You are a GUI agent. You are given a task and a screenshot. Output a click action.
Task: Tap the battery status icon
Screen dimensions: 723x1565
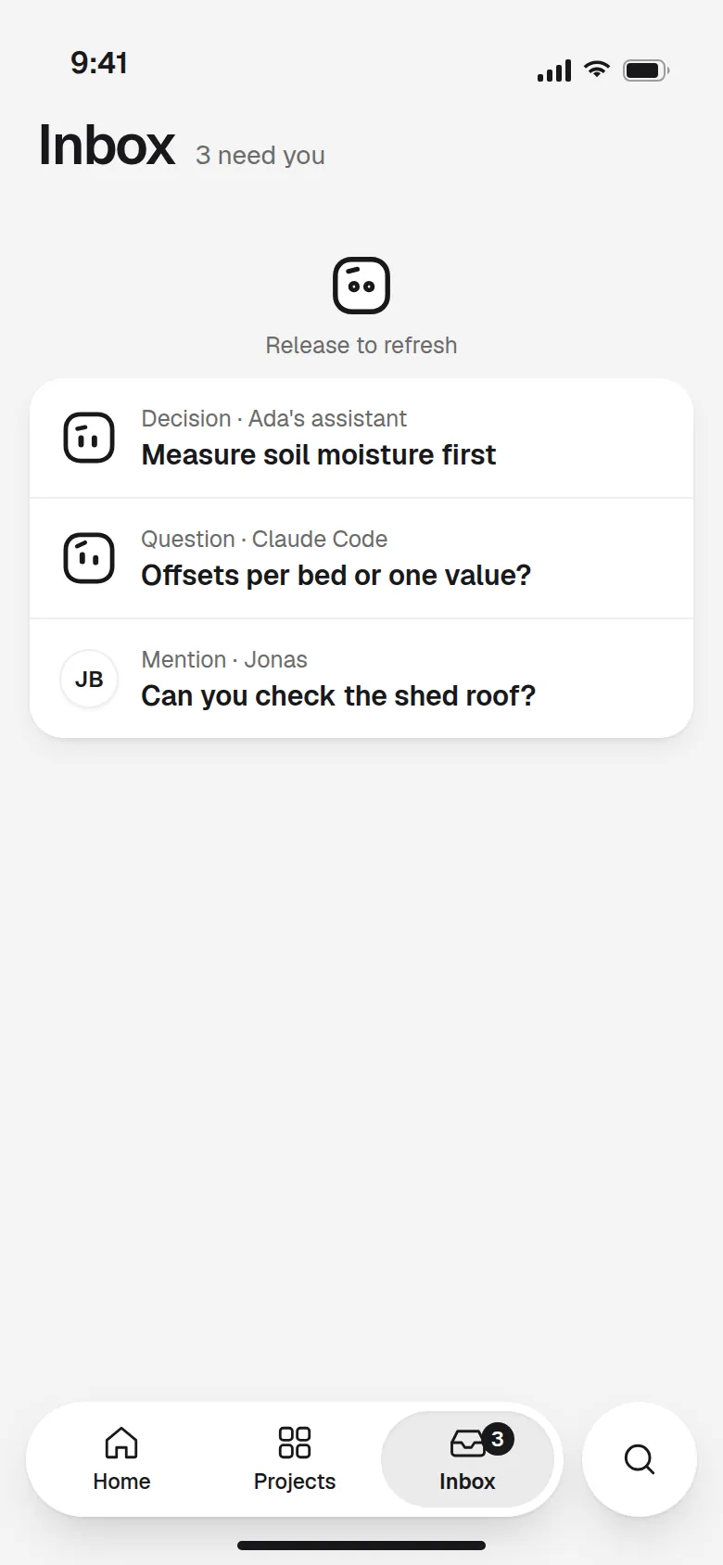(x=646, y=70)
